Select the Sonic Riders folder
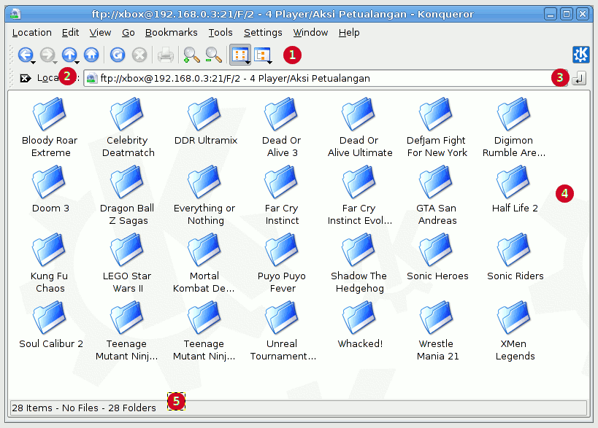Viewport: 598px width, 428px height. click(x=515, y=257)
